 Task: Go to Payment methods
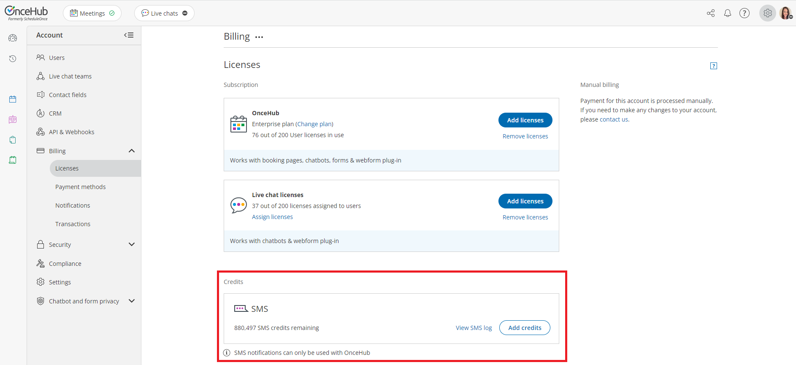pyautogui.click(x=80, y=187)
